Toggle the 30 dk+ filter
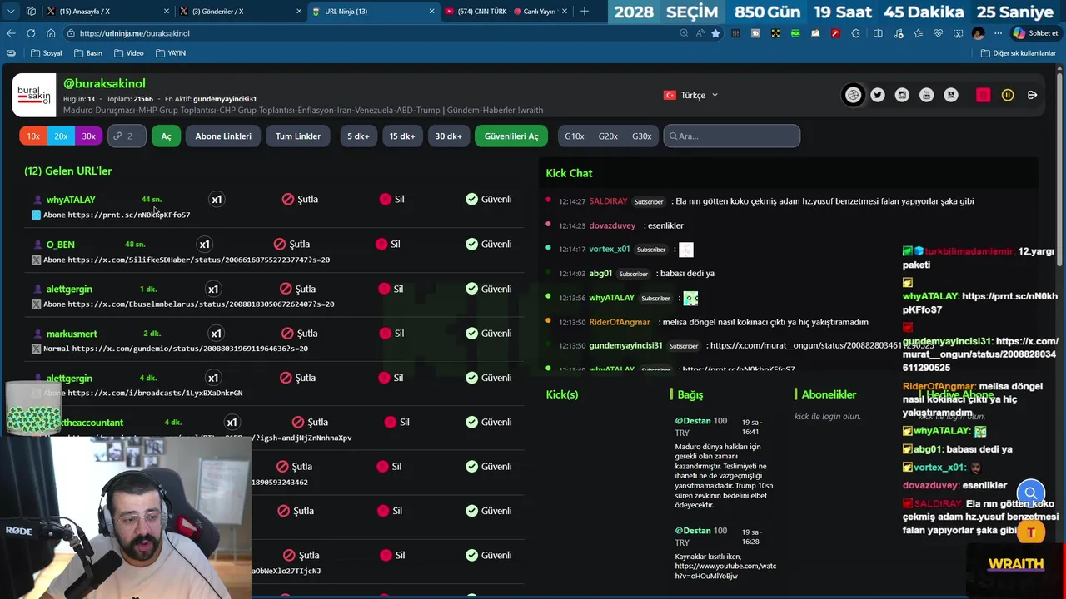This screenshot has width=1066, height=599. click(x=448, y=136)
